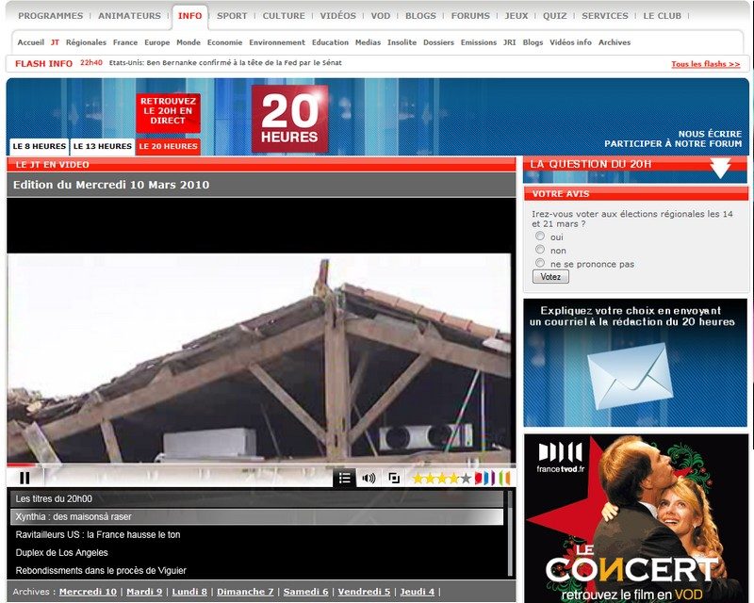
Task: Click the envelope email image
Action: point(629,376)
